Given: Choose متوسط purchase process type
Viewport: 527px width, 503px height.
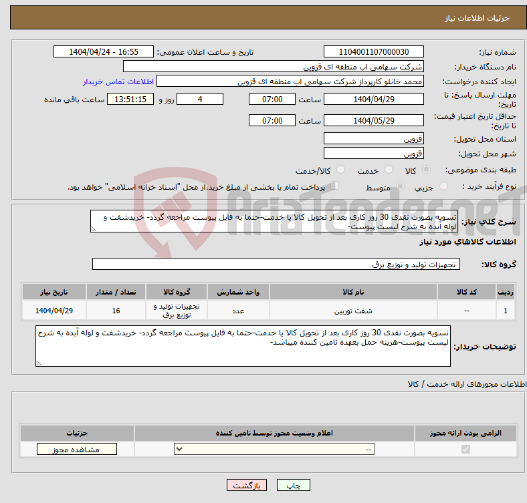Looking at the screenshot, I should click(x=400, y=186).
